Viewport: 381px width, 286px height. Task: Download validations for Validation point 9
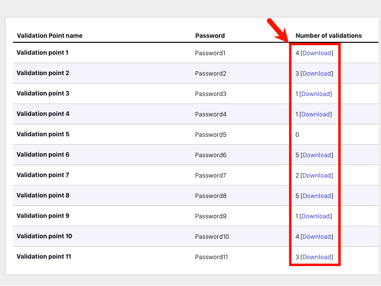pyautogui.click(x=316, y=216)
